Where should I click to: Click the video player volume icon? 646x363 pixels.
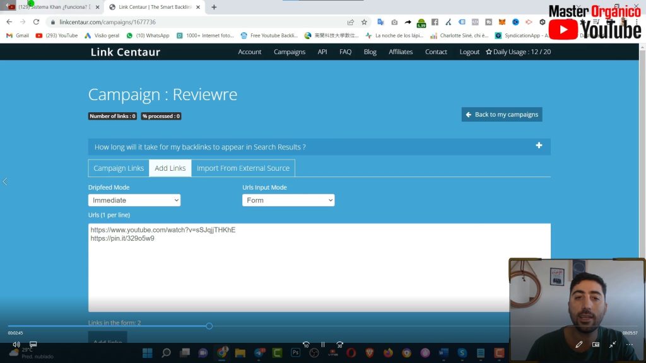pyautogui.click(x=16, y=344)
